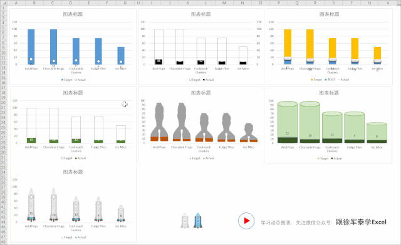Select Actual legend entry in silhouette chart
The width and height of the screenshot is (401, 245).
coord(208,159)
